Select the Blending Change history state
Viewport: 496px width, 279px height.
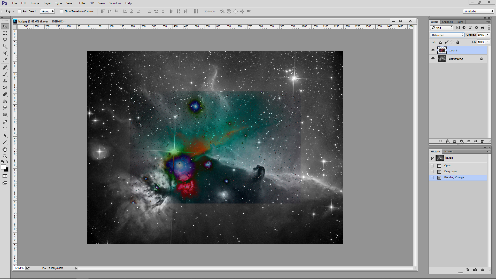(458, 177)
